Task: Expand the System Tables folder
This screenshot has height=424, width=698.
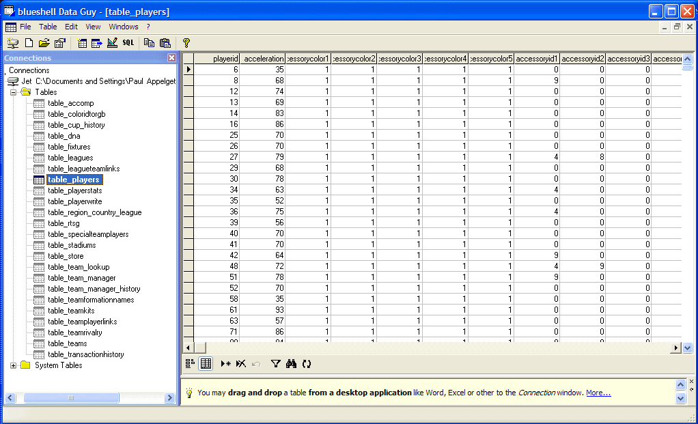Action: point(14,365)
